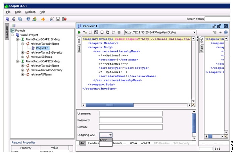Click the tab layout icon beside the plus
Screen dimensions: 235x154
point(215,32)
